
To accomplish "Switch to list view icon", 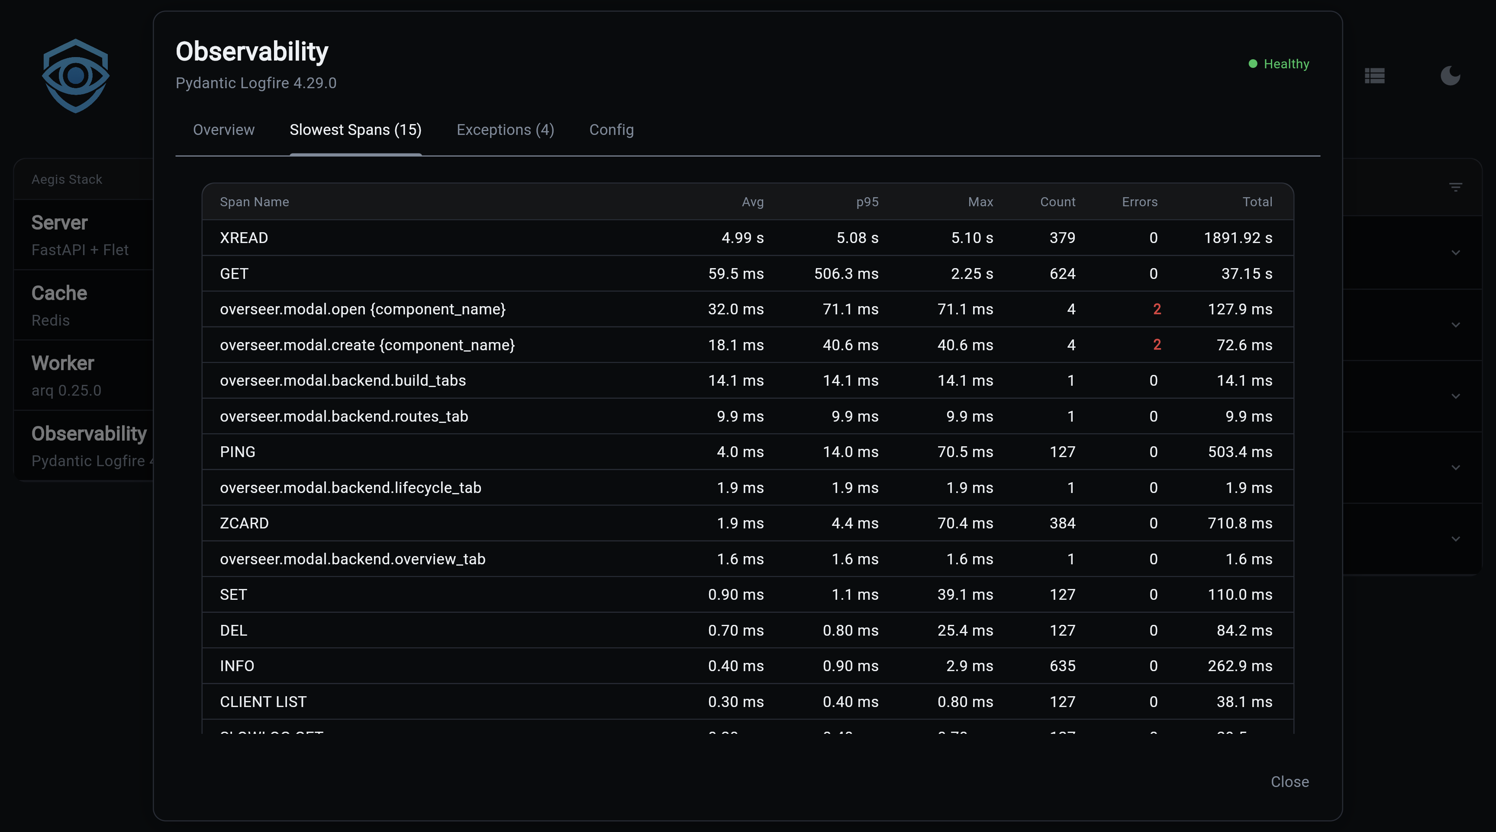I will pyautogui.click(x=1374, y=75).
